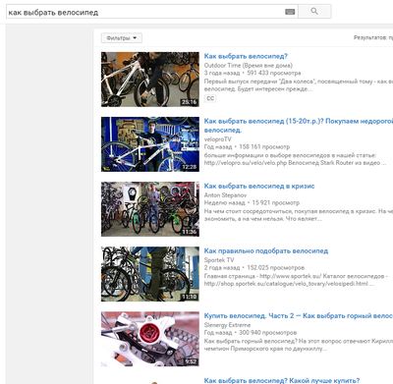Open thumbnail of the 11:36 video
393x384 pixels.
[150, 209]
